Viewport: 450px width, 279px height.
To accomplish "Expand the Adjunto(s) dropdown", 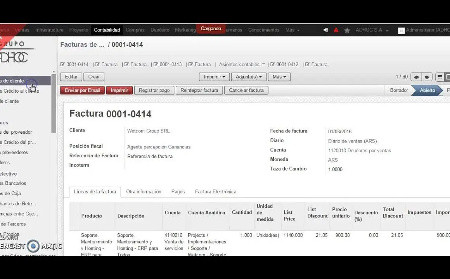I will coord(249,77).
